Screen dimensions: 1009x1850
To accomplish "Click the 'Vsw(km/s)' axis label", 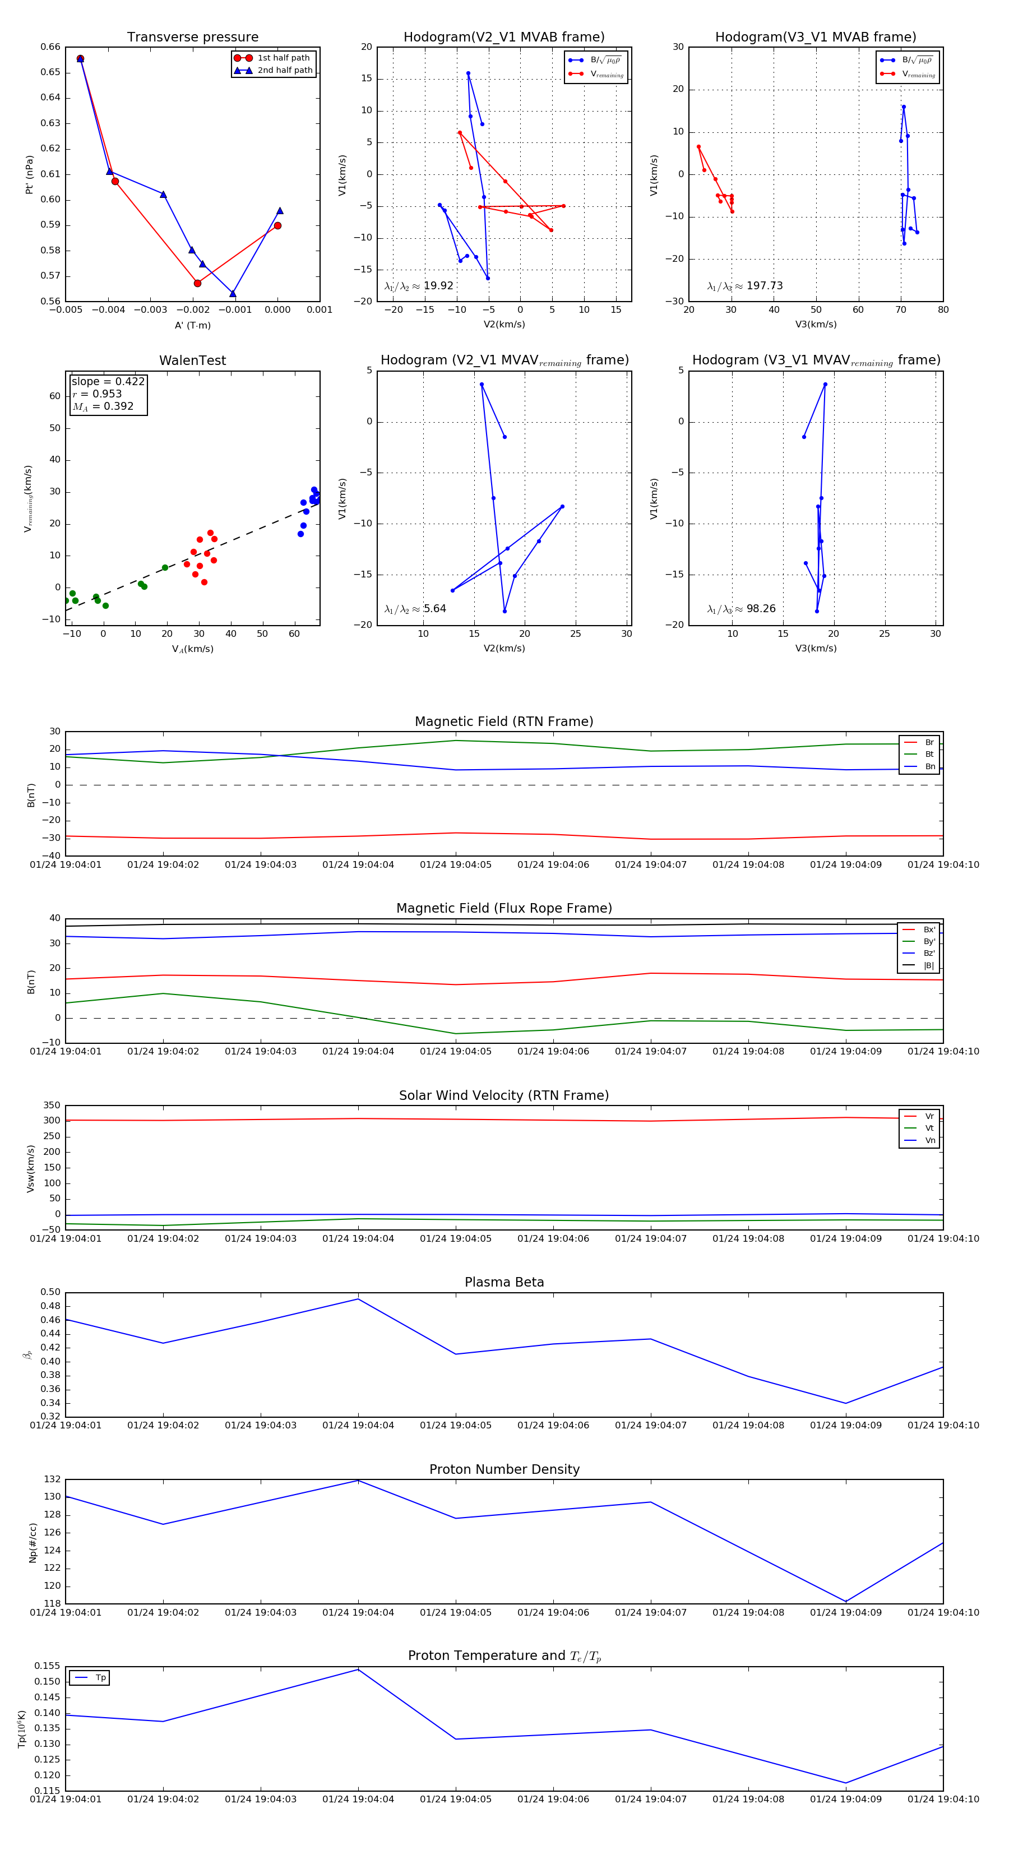I will (x=30, y=1169).
